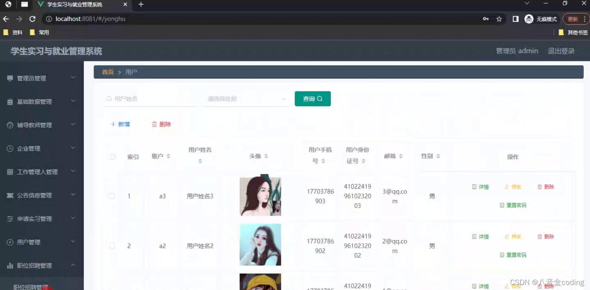Open the tab search chevron in title bar
This screenshot has width=590, height=290.
pyautogui.click(x=527, y=4)
